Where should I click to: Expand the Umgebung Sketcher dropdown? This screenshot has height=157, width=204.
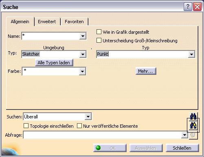[83, 55]
